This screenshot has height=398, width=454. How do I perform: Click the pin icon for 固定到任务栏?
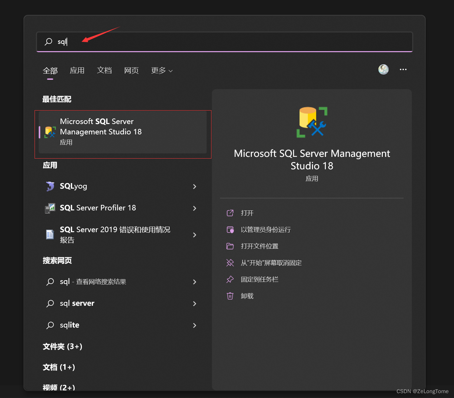click(x=230, y=279)
